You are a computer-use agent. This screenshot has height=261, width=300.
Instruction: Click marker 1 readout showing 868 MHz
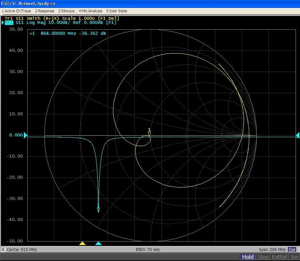point(68,33)
